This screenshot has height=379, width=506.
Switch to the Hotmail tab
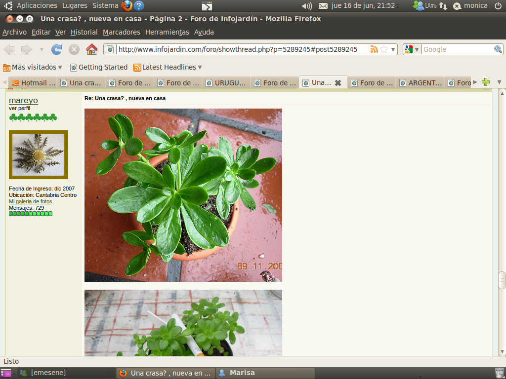click(x=33, y=83)
